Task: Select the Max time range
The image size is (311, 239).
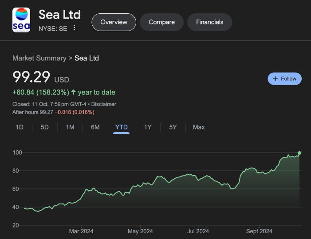Action: (199, 127)
